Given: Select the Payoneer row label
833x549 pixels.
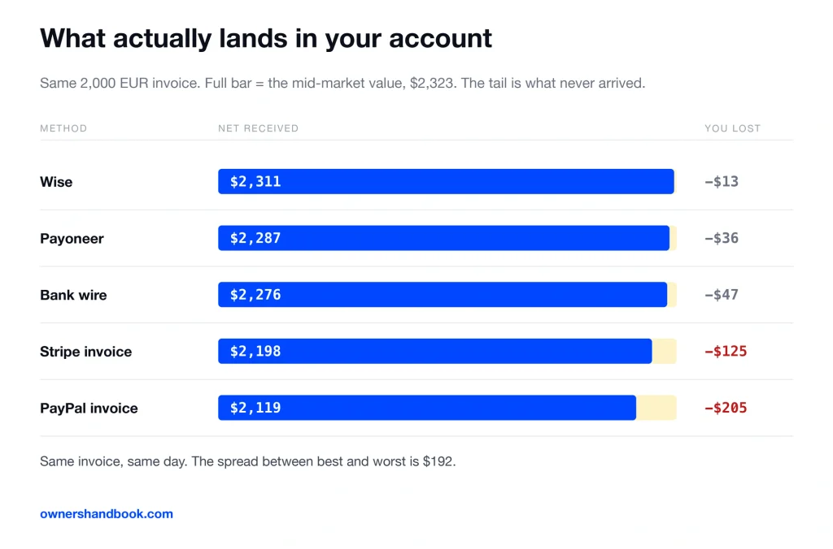Looking at the screenshot, I should tap(72, 239).
